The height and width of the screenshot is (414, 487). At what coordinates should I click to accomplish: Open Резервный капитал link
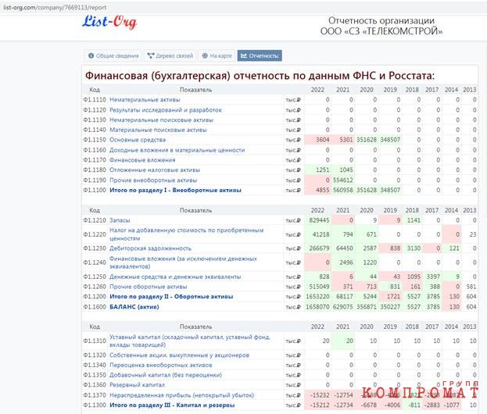[x=137, y=385]
